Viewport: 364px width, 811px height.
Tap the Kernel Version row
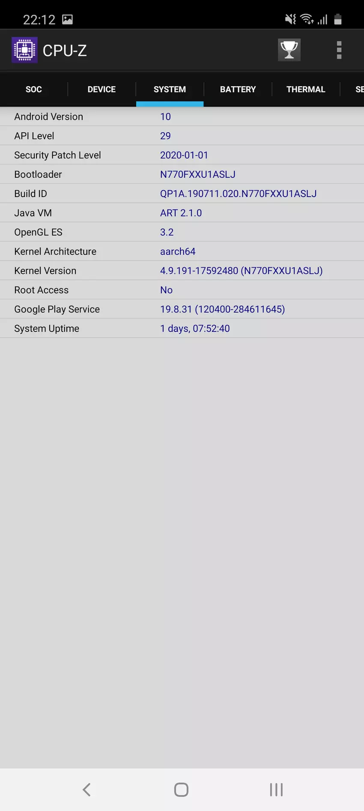182,270
